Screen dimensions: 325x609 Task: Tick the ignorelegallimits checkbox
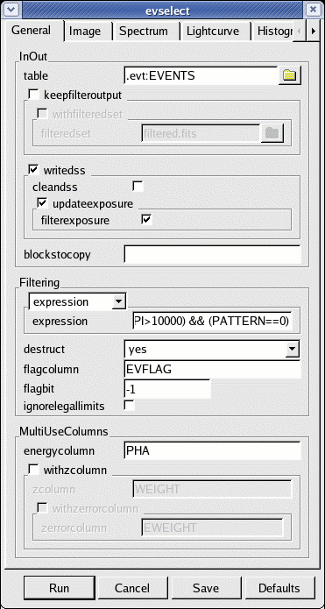coord(130,406)
